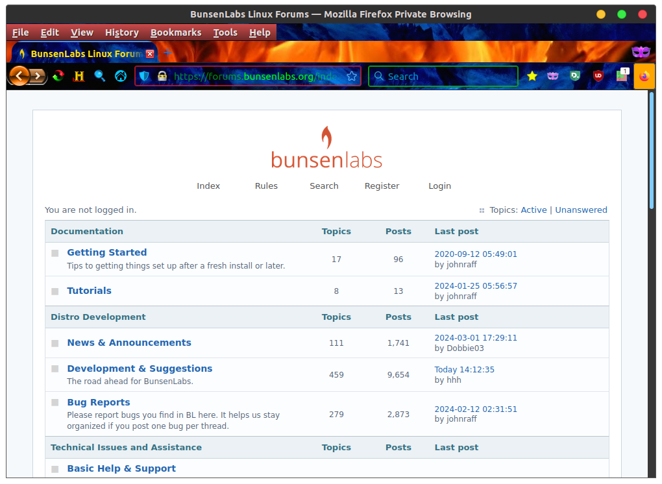Image resolution: width=662 pixels, height=484 pixels.
Task: Bookmark this page with the star outline
Action: (352, 77)
